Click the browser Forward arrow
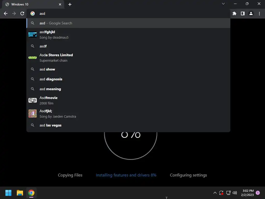The width and height of the screenshot is (265, 199). pyautogui.click(x=14, y=13)
